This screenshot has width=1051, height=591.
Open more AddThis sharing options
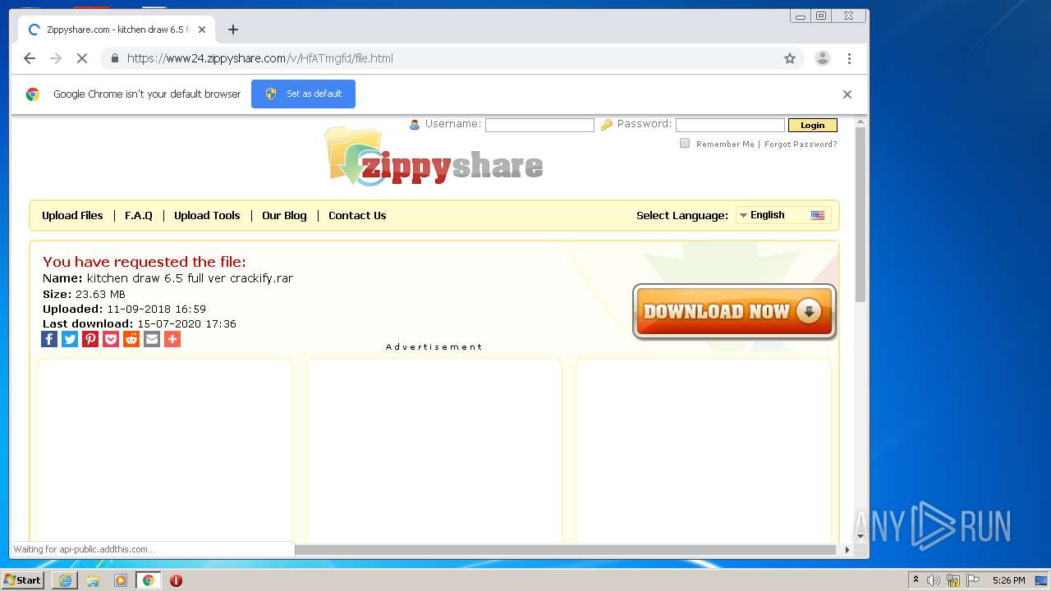click(x=172, y=339)
